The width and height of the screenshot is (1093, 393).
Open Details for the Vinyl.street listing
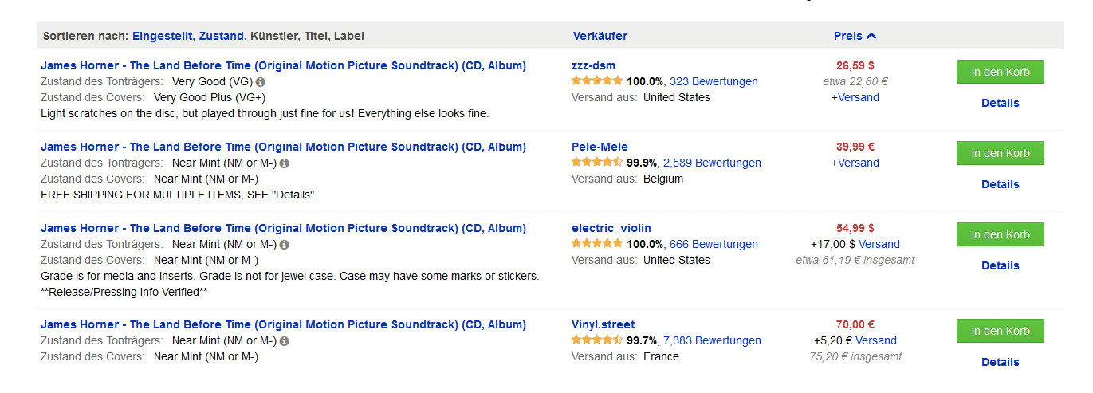[x=1001, y=362]
